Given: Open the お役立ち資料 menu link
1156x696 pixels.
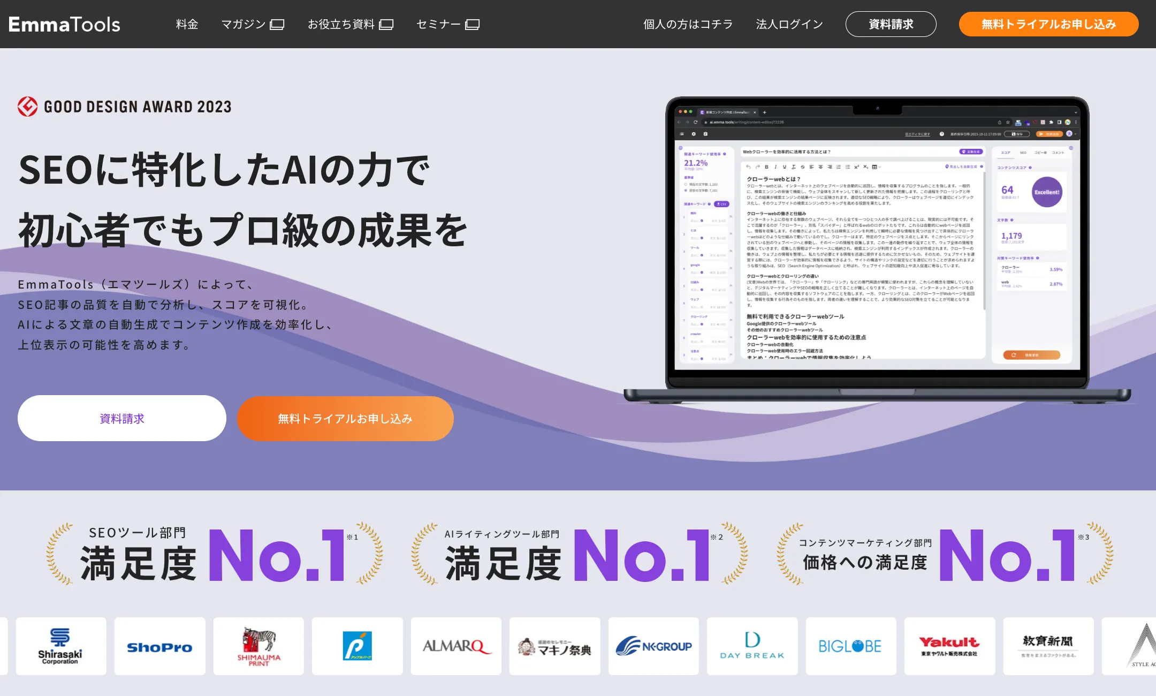Looking at the screenshot, I should pos(341,24).
